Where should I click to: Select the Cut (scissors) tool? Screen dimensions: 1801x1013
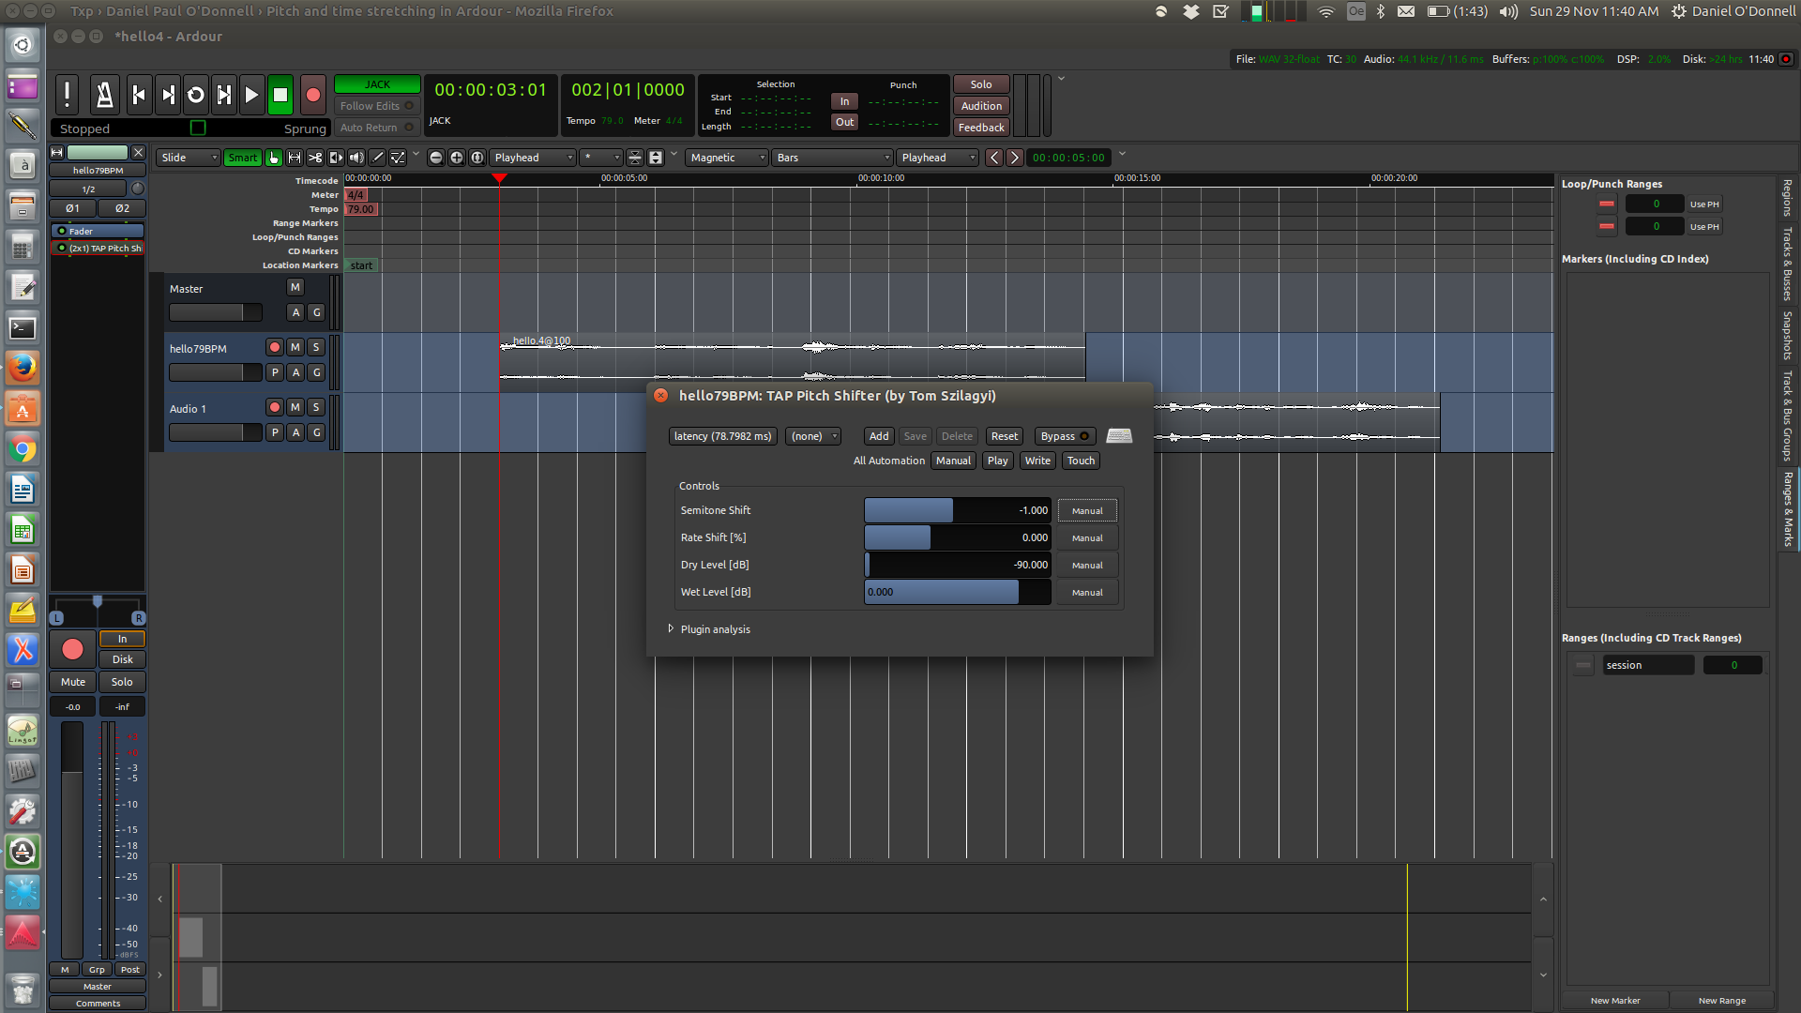click(x=315, y=158)
